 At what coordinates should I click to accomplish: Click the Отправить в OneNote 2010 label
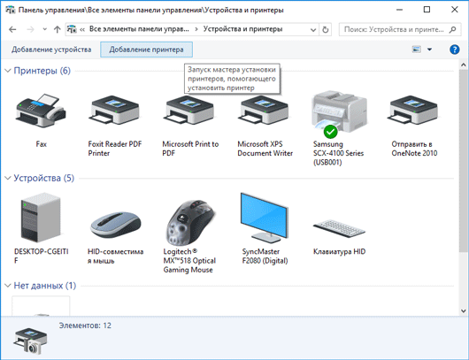[x=414, y=149]
